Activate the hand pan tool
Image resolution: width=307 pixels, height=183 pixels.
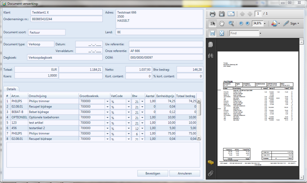(221, 23)
